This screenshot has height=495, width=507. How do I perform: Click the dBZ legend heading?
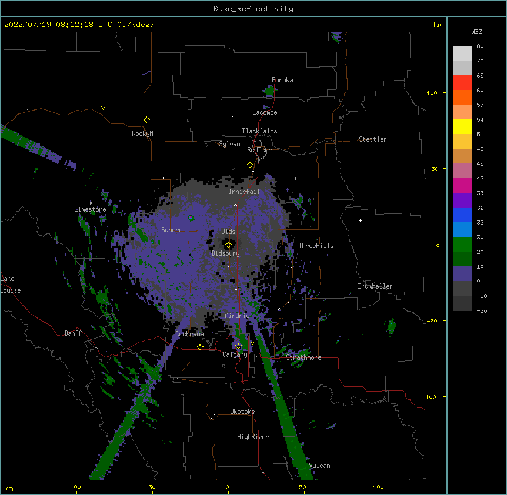[x=476, y=32]
